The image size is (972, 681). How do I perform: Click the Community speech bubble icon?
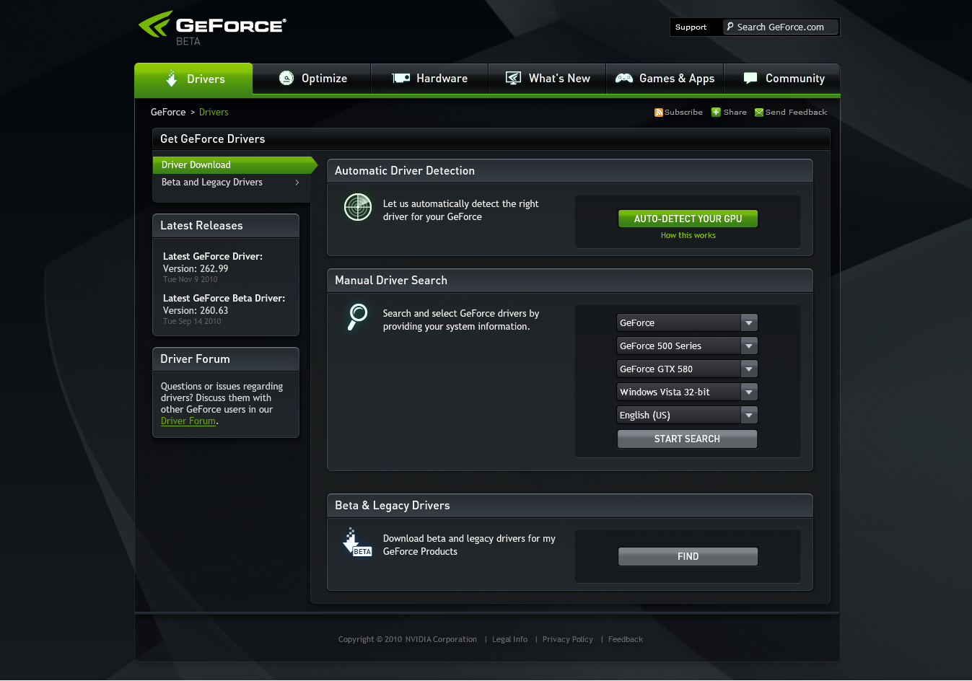(750, 78)
